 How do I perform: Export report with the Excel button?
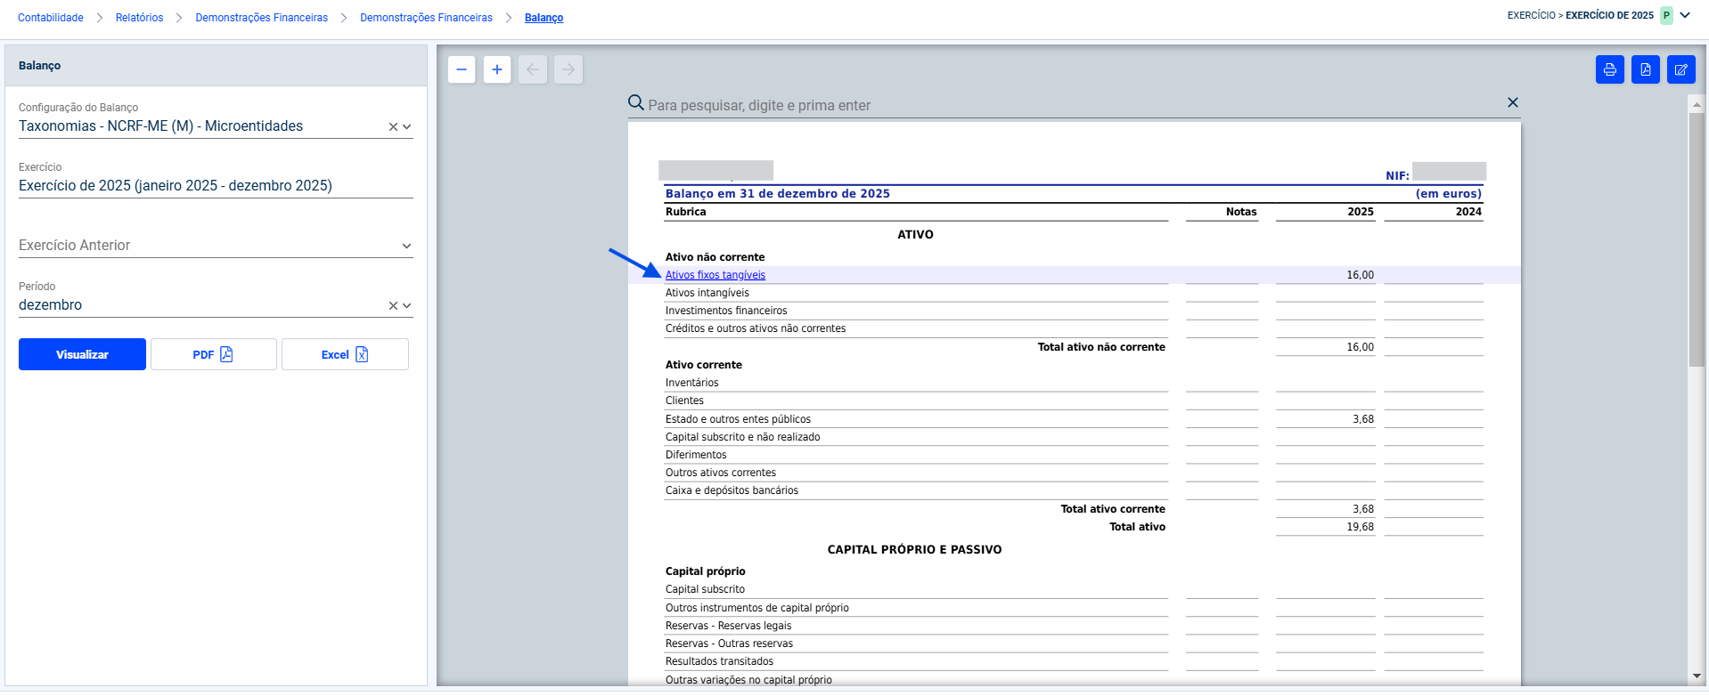345,354
